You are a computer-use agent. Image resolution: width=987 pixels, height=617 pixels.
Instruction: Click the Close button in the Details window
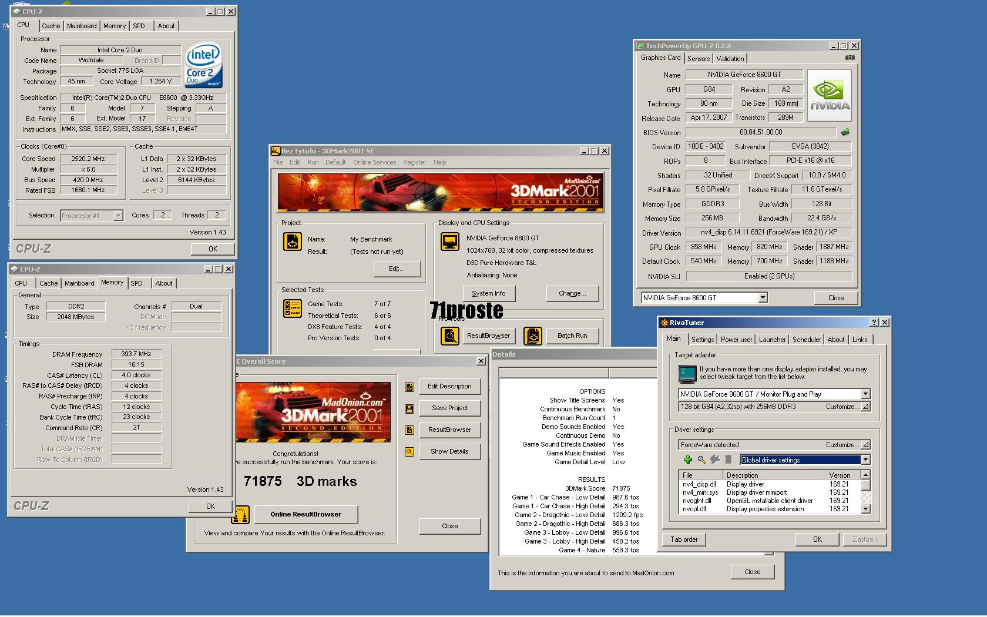[x=752, y=572]
